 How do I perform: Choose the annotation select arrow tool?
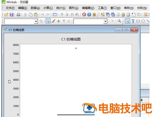[x=128, y=21]
